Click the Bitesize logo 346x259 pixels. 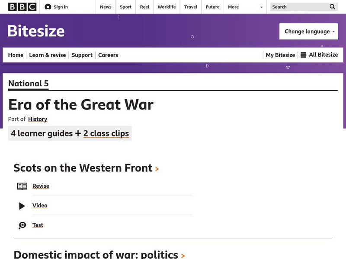pos(36,31)
